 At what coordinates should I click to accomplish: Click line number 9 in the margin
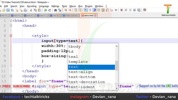click(4, 61)
